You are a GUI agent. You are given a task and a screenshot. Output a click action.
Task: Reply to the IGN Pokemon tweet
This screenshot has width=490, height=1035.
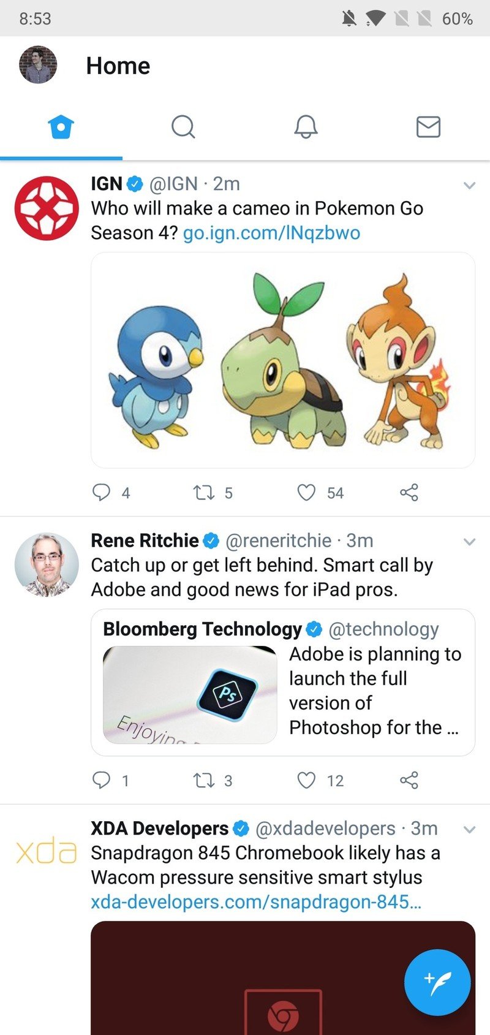[x=101, y=492]
